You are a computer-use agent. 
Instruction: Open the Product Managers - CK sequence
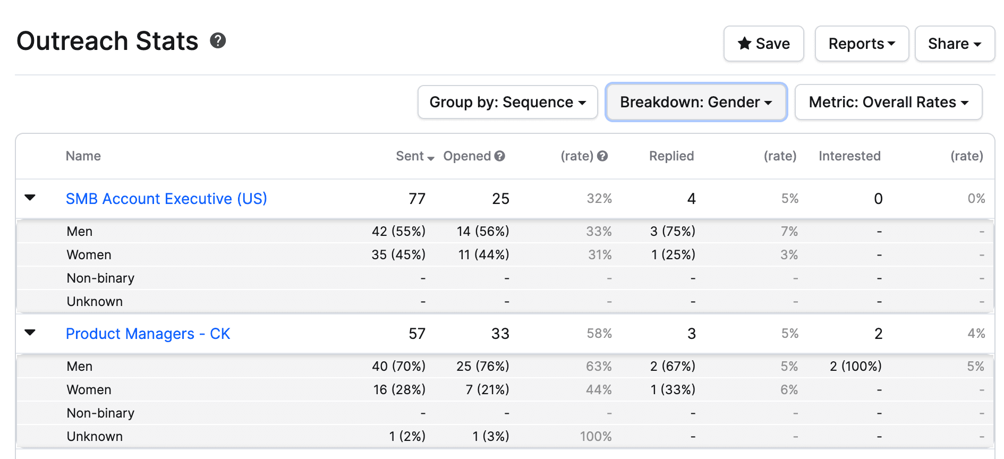[x=148, y=333]
